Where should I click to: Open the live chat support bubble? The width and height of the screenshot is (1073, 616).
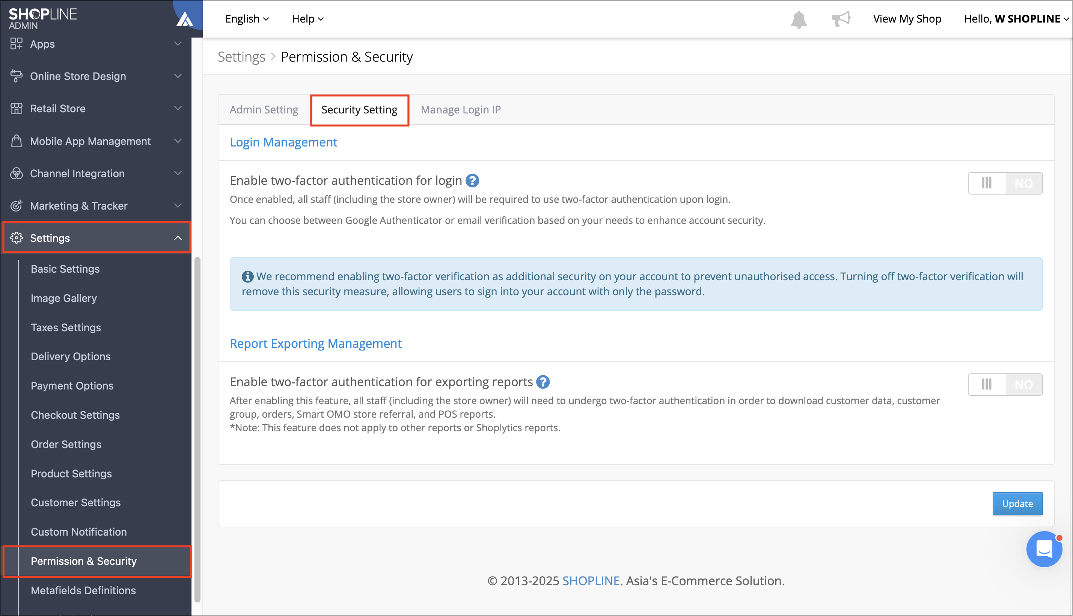(x=1044, y=549)
